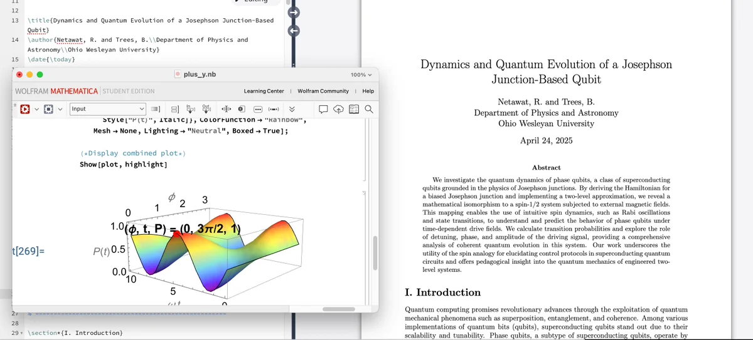Click the plus_y.nb notebook title

[x=200, y=74]
